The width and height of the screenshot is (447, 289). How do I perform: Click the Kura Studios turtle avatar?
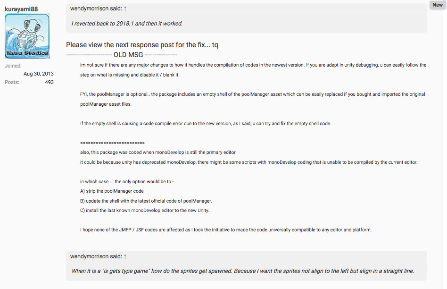tap(27, 36)
